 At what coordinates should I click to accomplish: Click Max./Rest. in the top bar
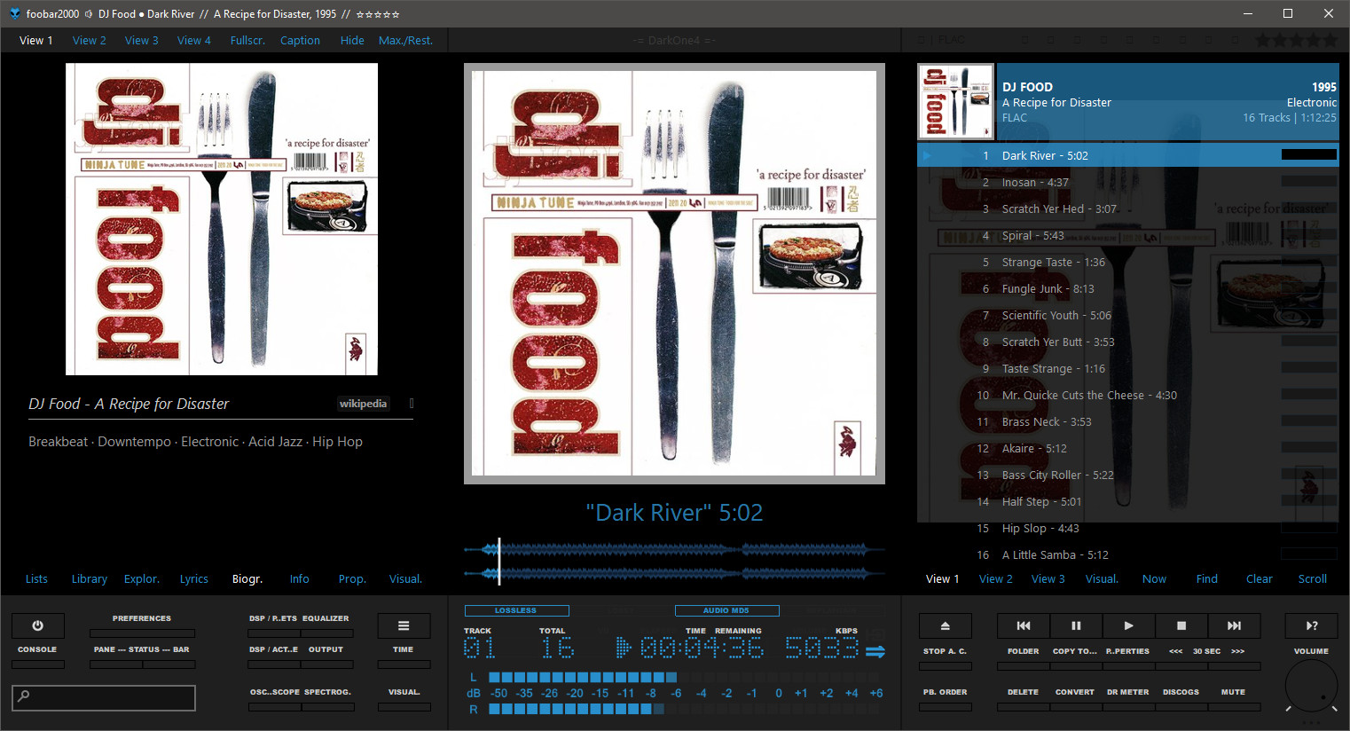pyautogui.click(x=405, y=40)
